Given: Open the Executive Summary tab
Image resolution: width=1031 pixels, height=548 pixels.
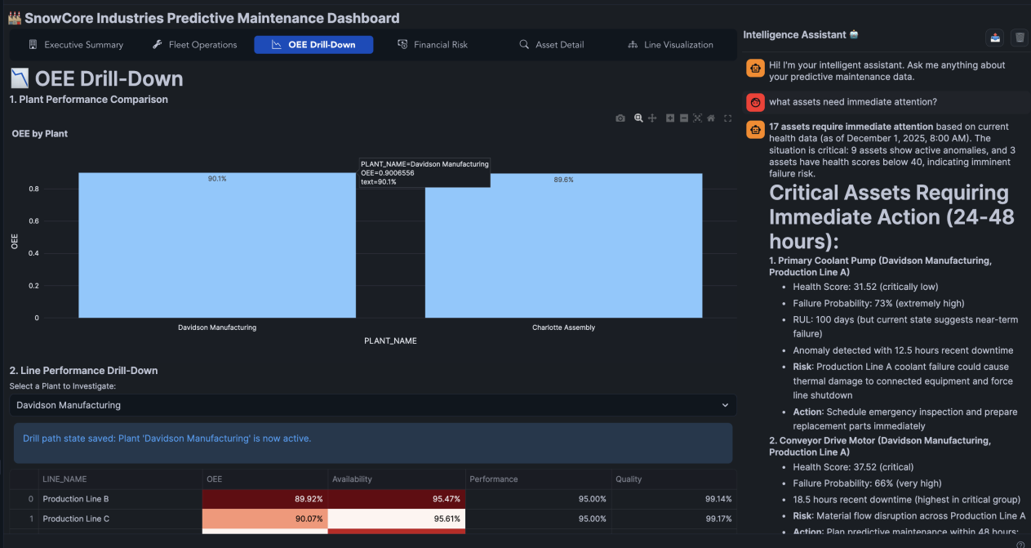Looking at the screenshot, I should coord(75,45).
